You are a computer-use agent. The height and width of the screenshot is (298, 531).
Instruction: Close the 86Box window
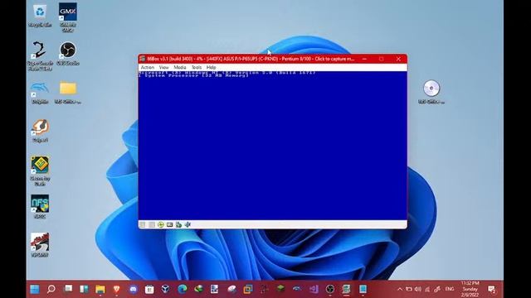[398, 59]
